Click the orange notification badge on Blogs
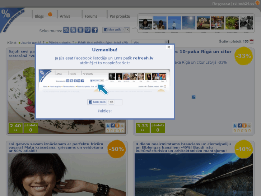The height and width of the screenshot is (196, 261). [50, 14]
